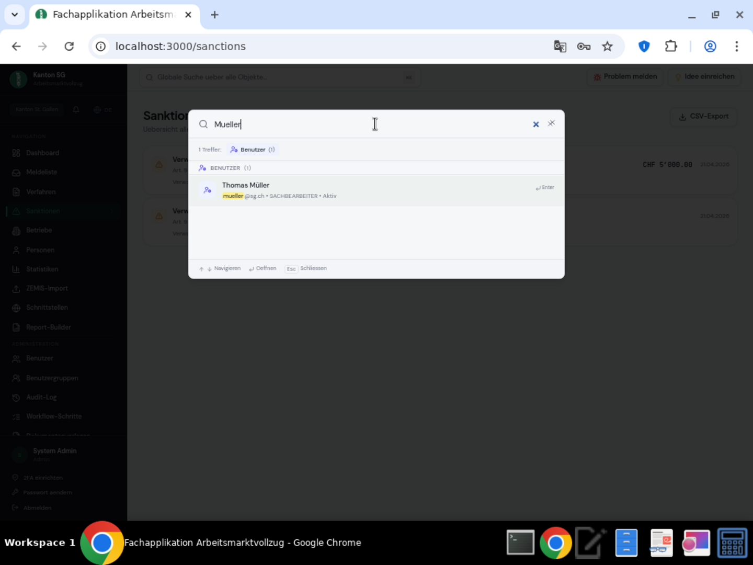Clear the Mueller search text with blue X
This screenshot has width=753, height=565.
click(535, 125)
